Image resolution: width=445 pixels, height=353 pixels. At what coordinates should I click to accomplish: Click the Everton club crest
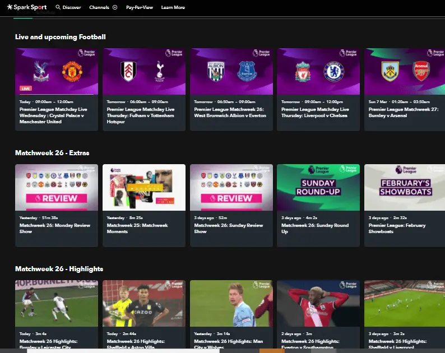click(247, 71)
